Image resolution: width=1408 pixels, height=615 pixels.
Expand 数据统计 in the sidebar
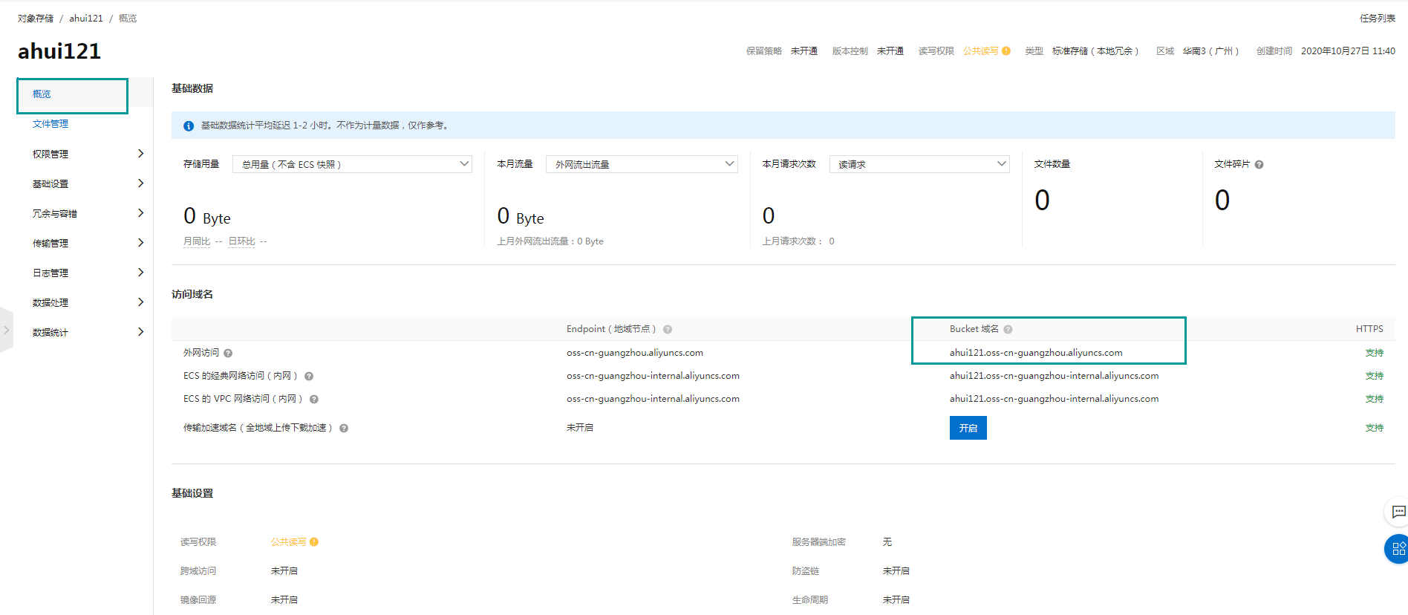[87, 332]
